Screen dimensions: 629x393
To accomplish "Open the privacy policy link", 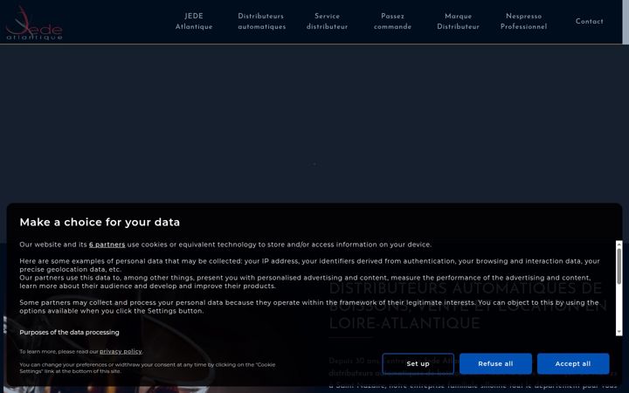I will click(x=121, y=351).
